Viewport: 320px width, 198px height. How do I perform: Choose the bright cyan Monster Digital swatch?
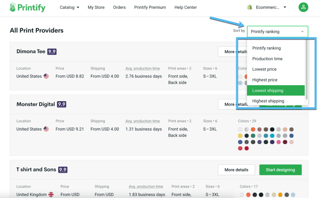(272, 136)
